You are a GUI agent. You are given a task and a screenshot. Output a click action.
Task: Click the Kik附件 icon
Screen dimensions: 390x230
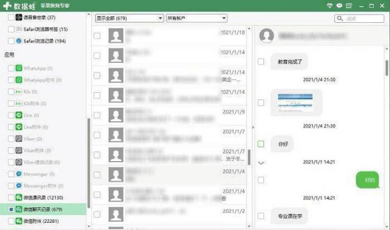click(x=19, y=104)
